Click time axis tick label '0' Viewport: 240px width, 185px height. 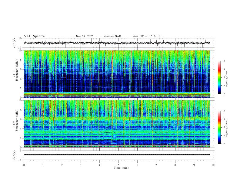[24, 165]
